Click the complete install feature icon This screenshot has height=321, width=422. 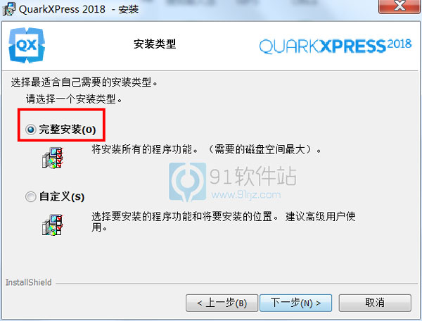[x=53, y=158]
